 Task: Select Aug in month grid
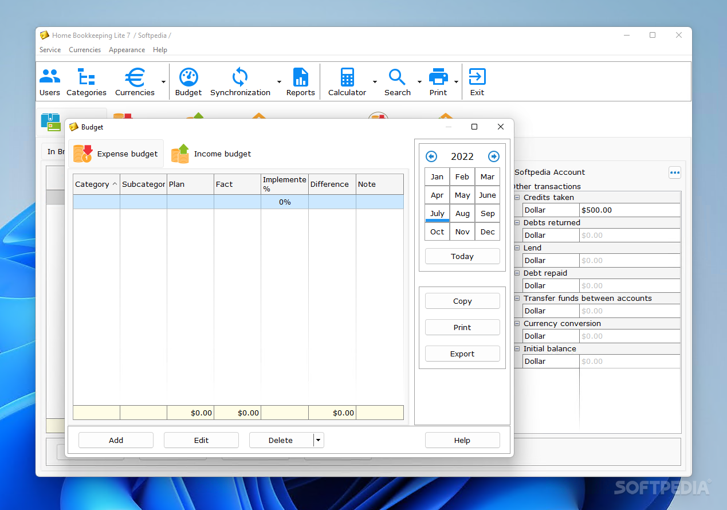pos(462,213)
